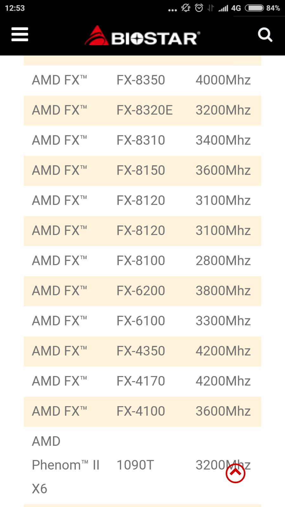Select the Phenom II X6 1090T entry
285x507 pixels.
coord(142,465)
